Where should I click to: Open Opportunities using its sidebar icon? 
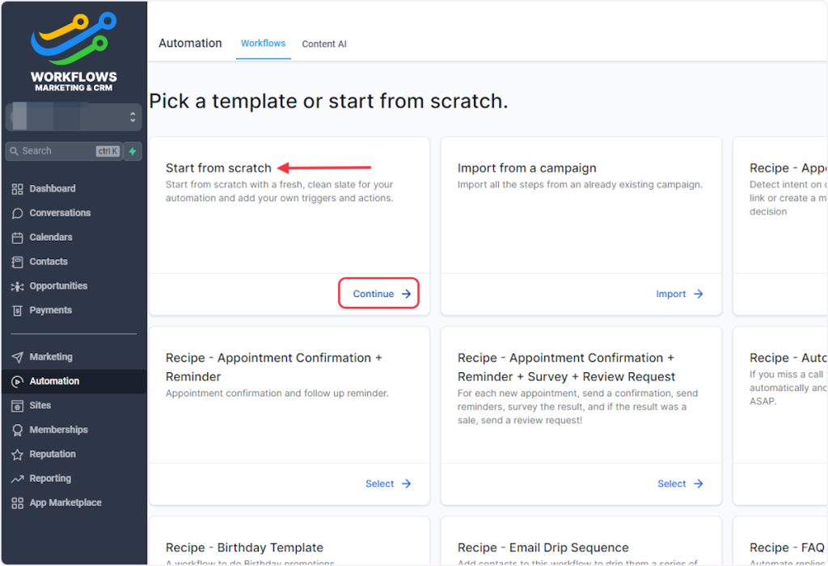[x=17, y=286]
